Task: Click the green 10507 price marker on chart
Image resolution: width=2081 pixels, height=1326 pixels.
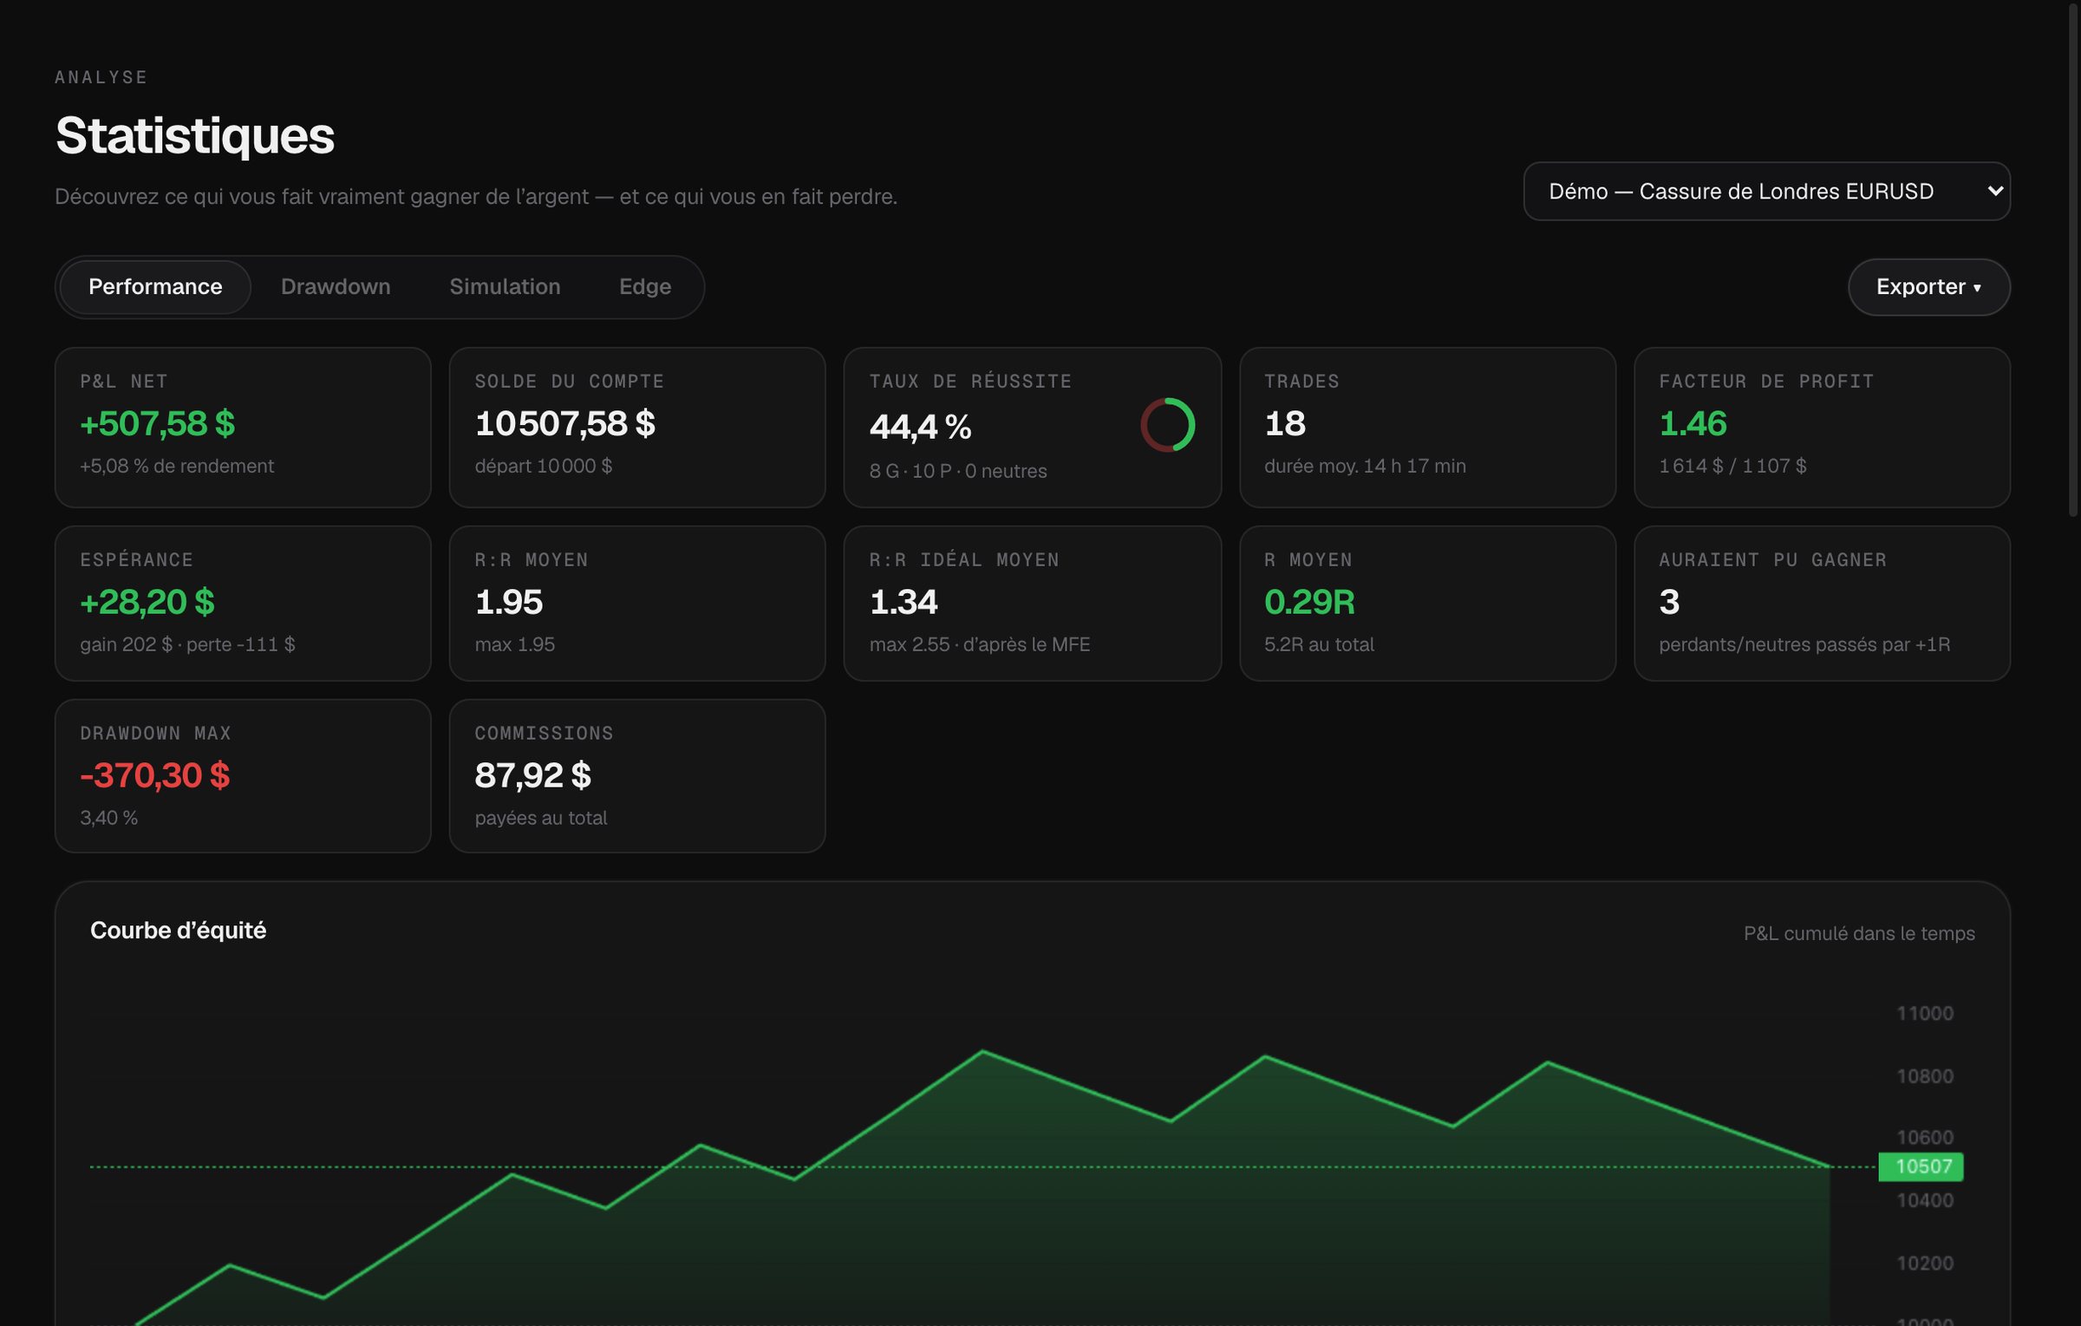Action: tap(1920, 1166)
